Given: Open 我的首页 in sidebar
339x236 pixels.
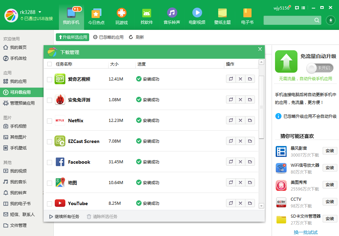Looking at the screenshot, I should point(15,47).
